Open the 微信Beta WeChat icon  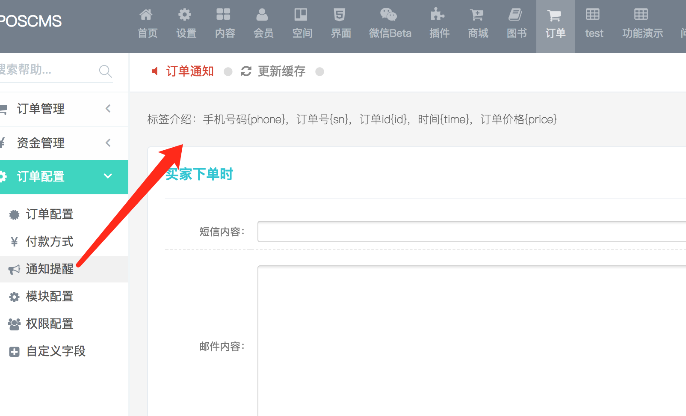coord(389,15)
